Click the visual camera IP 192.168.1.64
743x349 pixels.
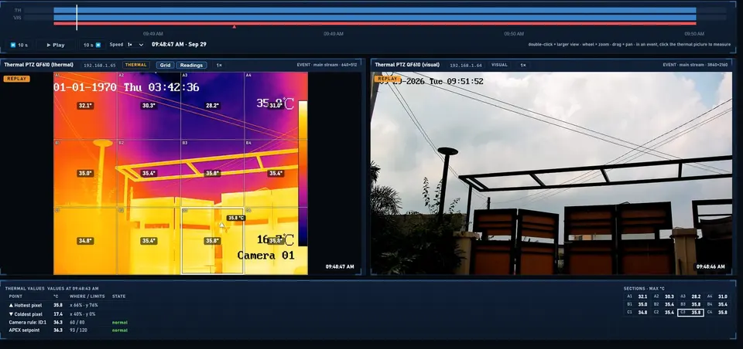[x=466, y=65]
